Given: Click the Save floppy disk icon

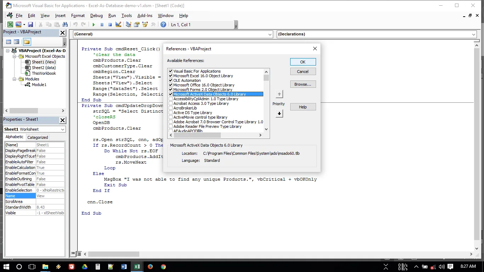Looking at the screenshot, I should point(30,25).
